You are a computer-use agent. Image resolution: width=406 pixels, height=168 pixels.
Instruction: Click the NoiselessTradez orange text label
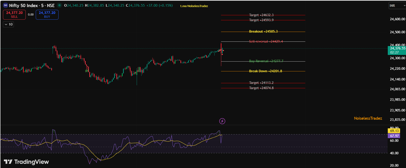point(368,118)
